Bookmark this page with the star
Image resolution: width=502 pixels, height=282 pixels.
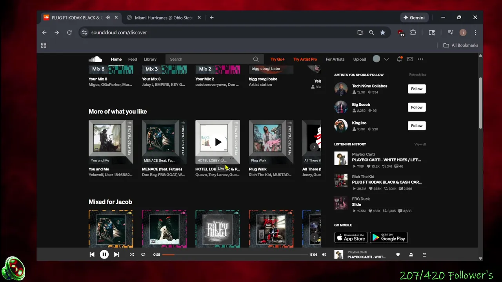382,33
